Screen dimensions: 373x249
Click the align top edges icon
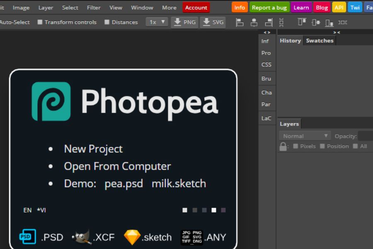(302, 22)
